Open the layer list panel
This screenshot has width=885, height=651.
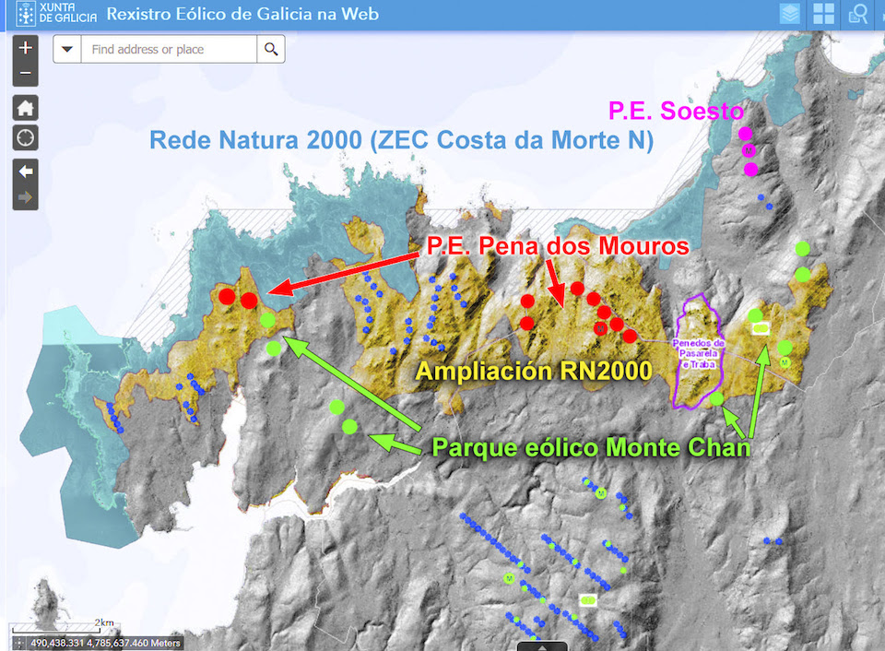789,15
